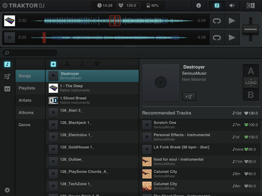Select the track 128_Atari 3_
This screenshot has width=262, height=196.
(x=92, y=112)
